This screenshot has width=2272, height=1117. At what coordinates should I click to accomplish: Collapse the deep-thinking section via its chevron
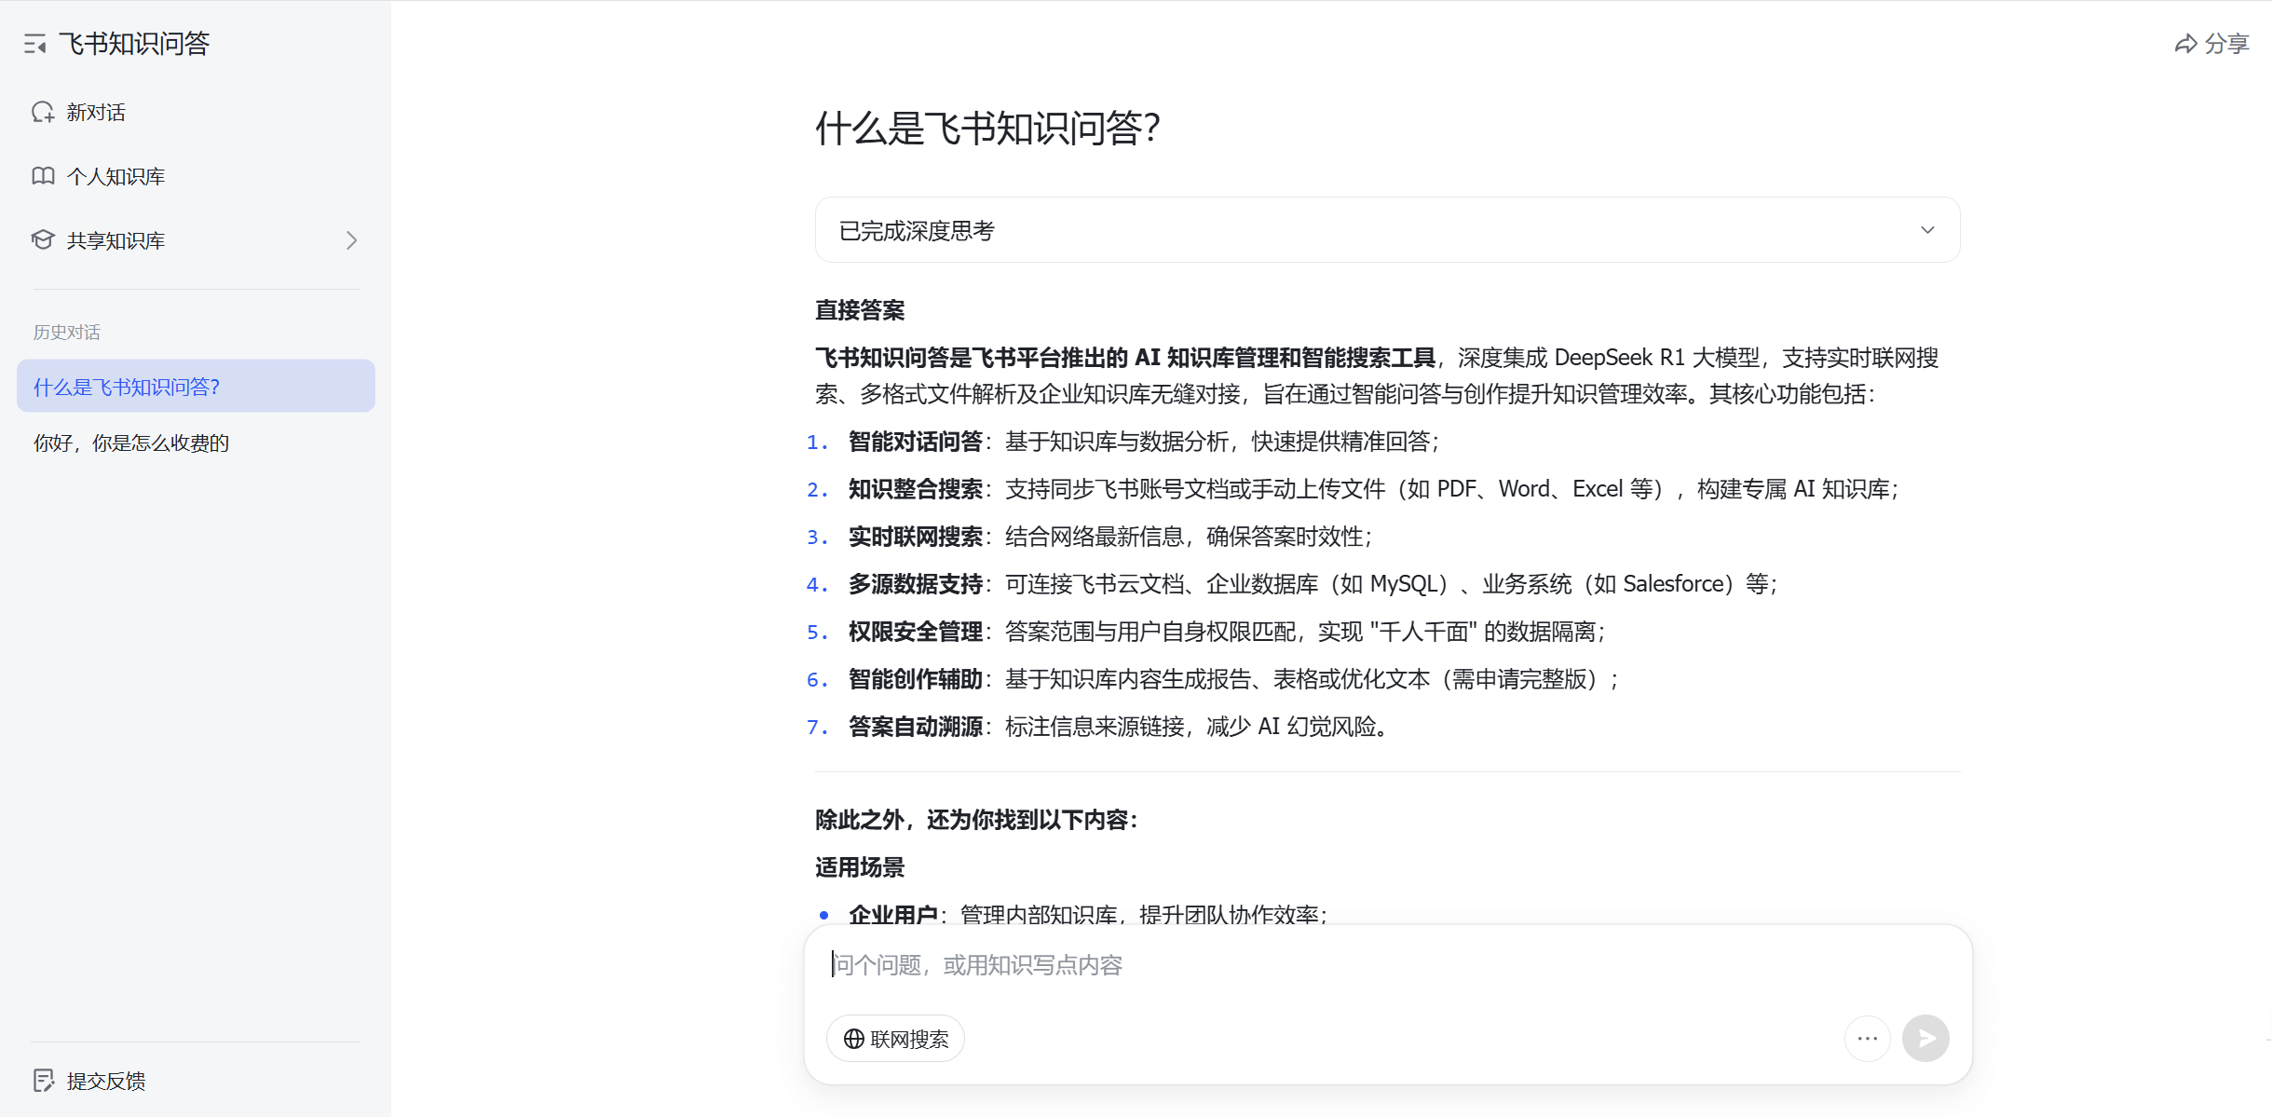tap(1927, 229)
